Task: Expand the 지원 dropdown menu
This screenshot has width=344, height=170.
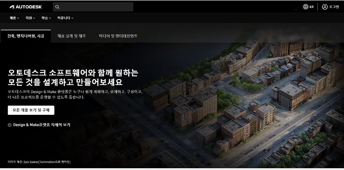Action: click(x=30, y=18)
